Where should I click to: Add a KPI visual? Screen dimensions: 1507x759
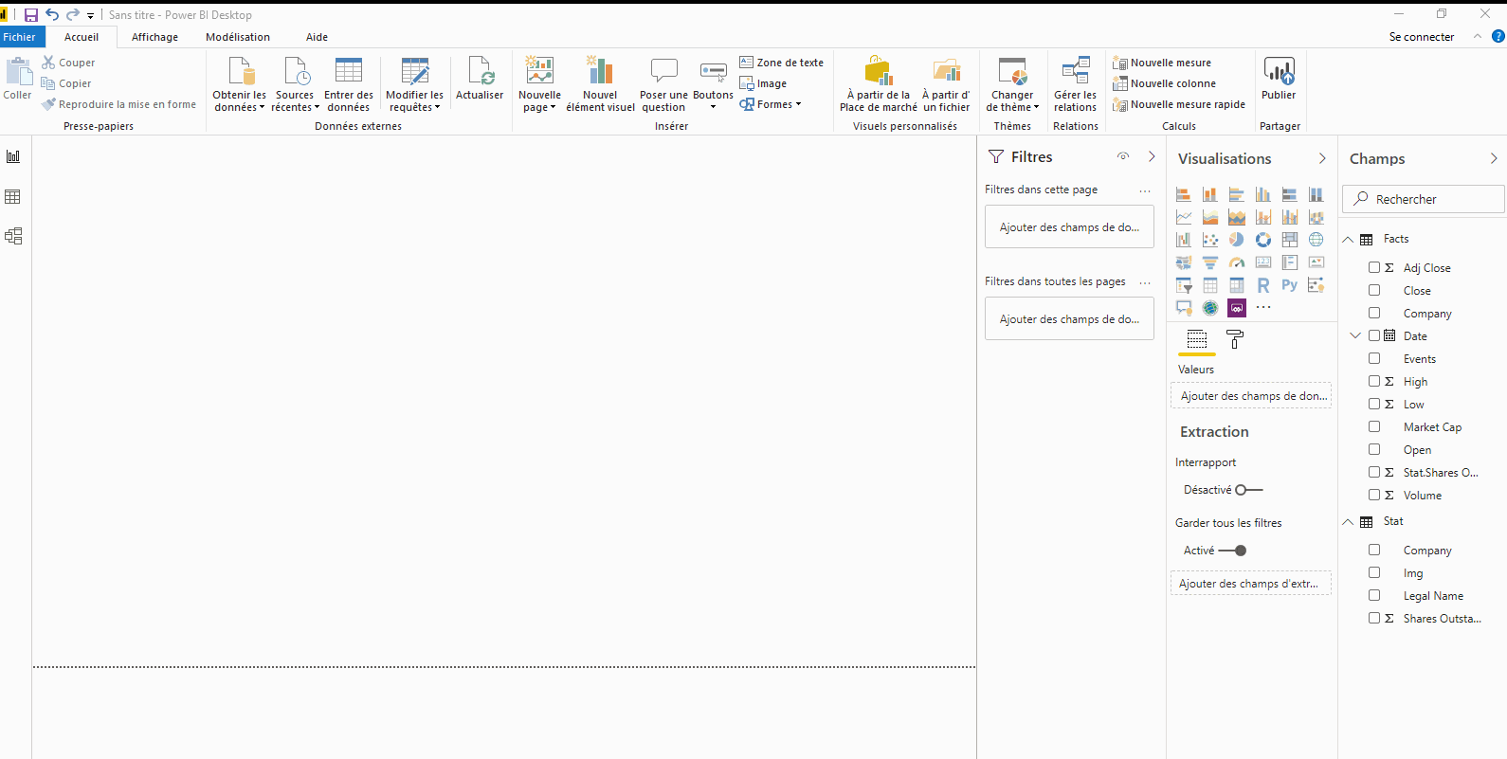(1316, 262)
